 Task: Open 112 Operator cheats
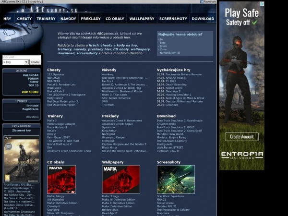click(x=56, y=74)
